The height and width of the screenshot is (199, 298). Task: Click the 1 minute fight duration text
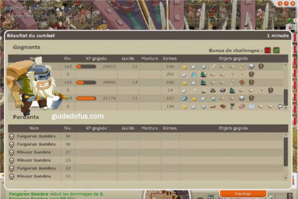click(x=278, y=36)
